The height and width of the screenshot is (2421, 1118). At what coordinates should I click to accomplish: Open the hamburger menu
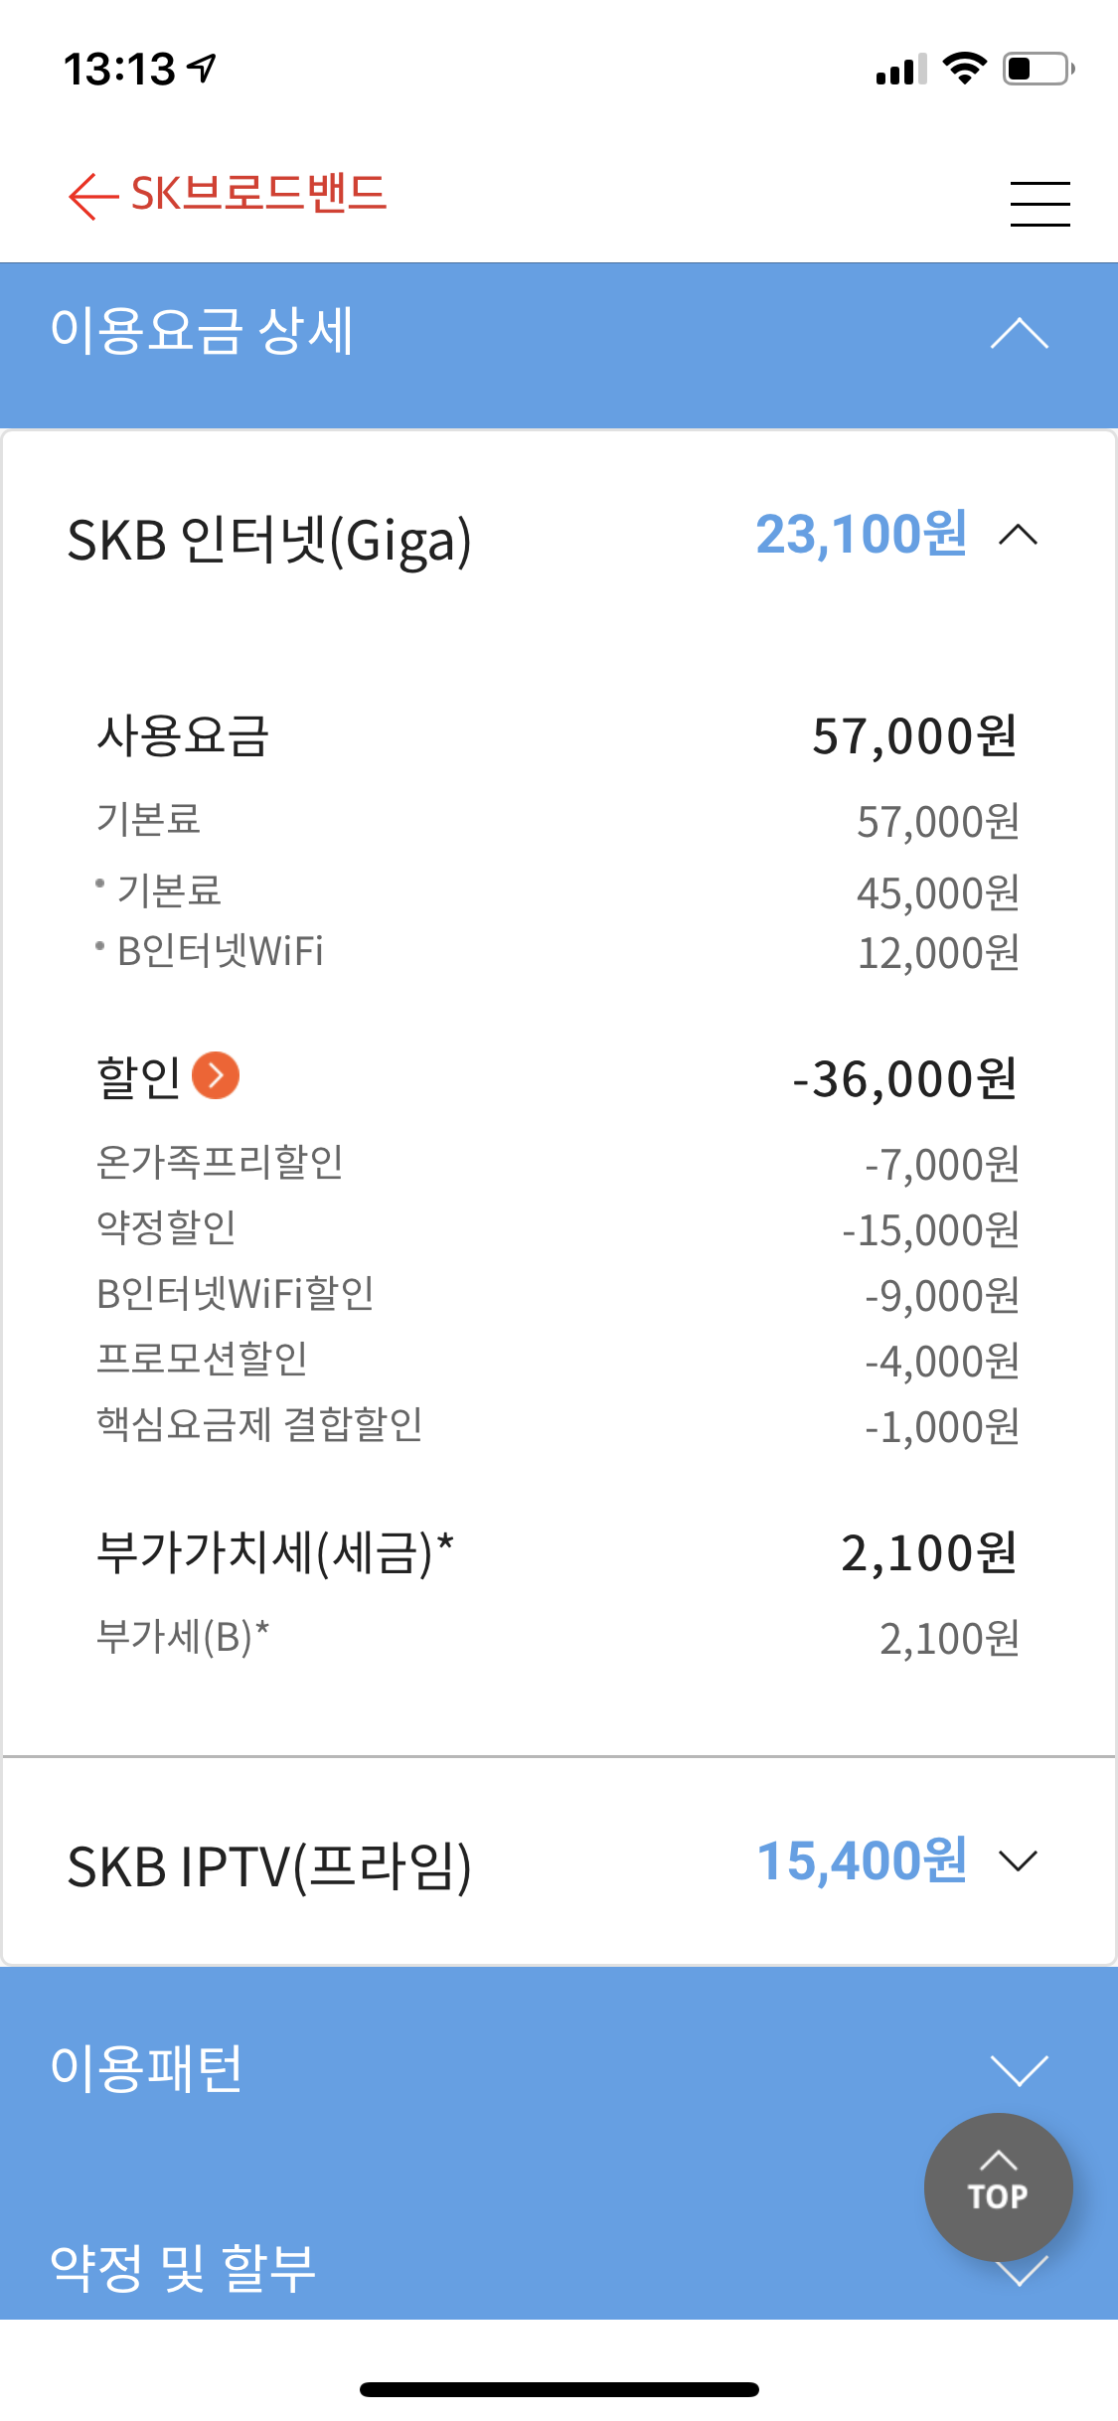coord(1039,204)
